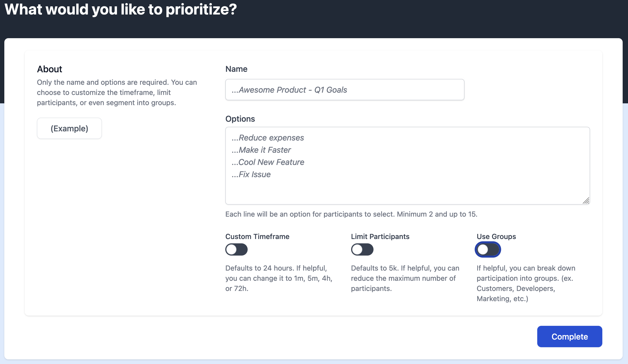Viewport: 628px width, 364px height.
Task: Click the "Defaults to 24 hours" help text
Action: click(x=279, y=278)
